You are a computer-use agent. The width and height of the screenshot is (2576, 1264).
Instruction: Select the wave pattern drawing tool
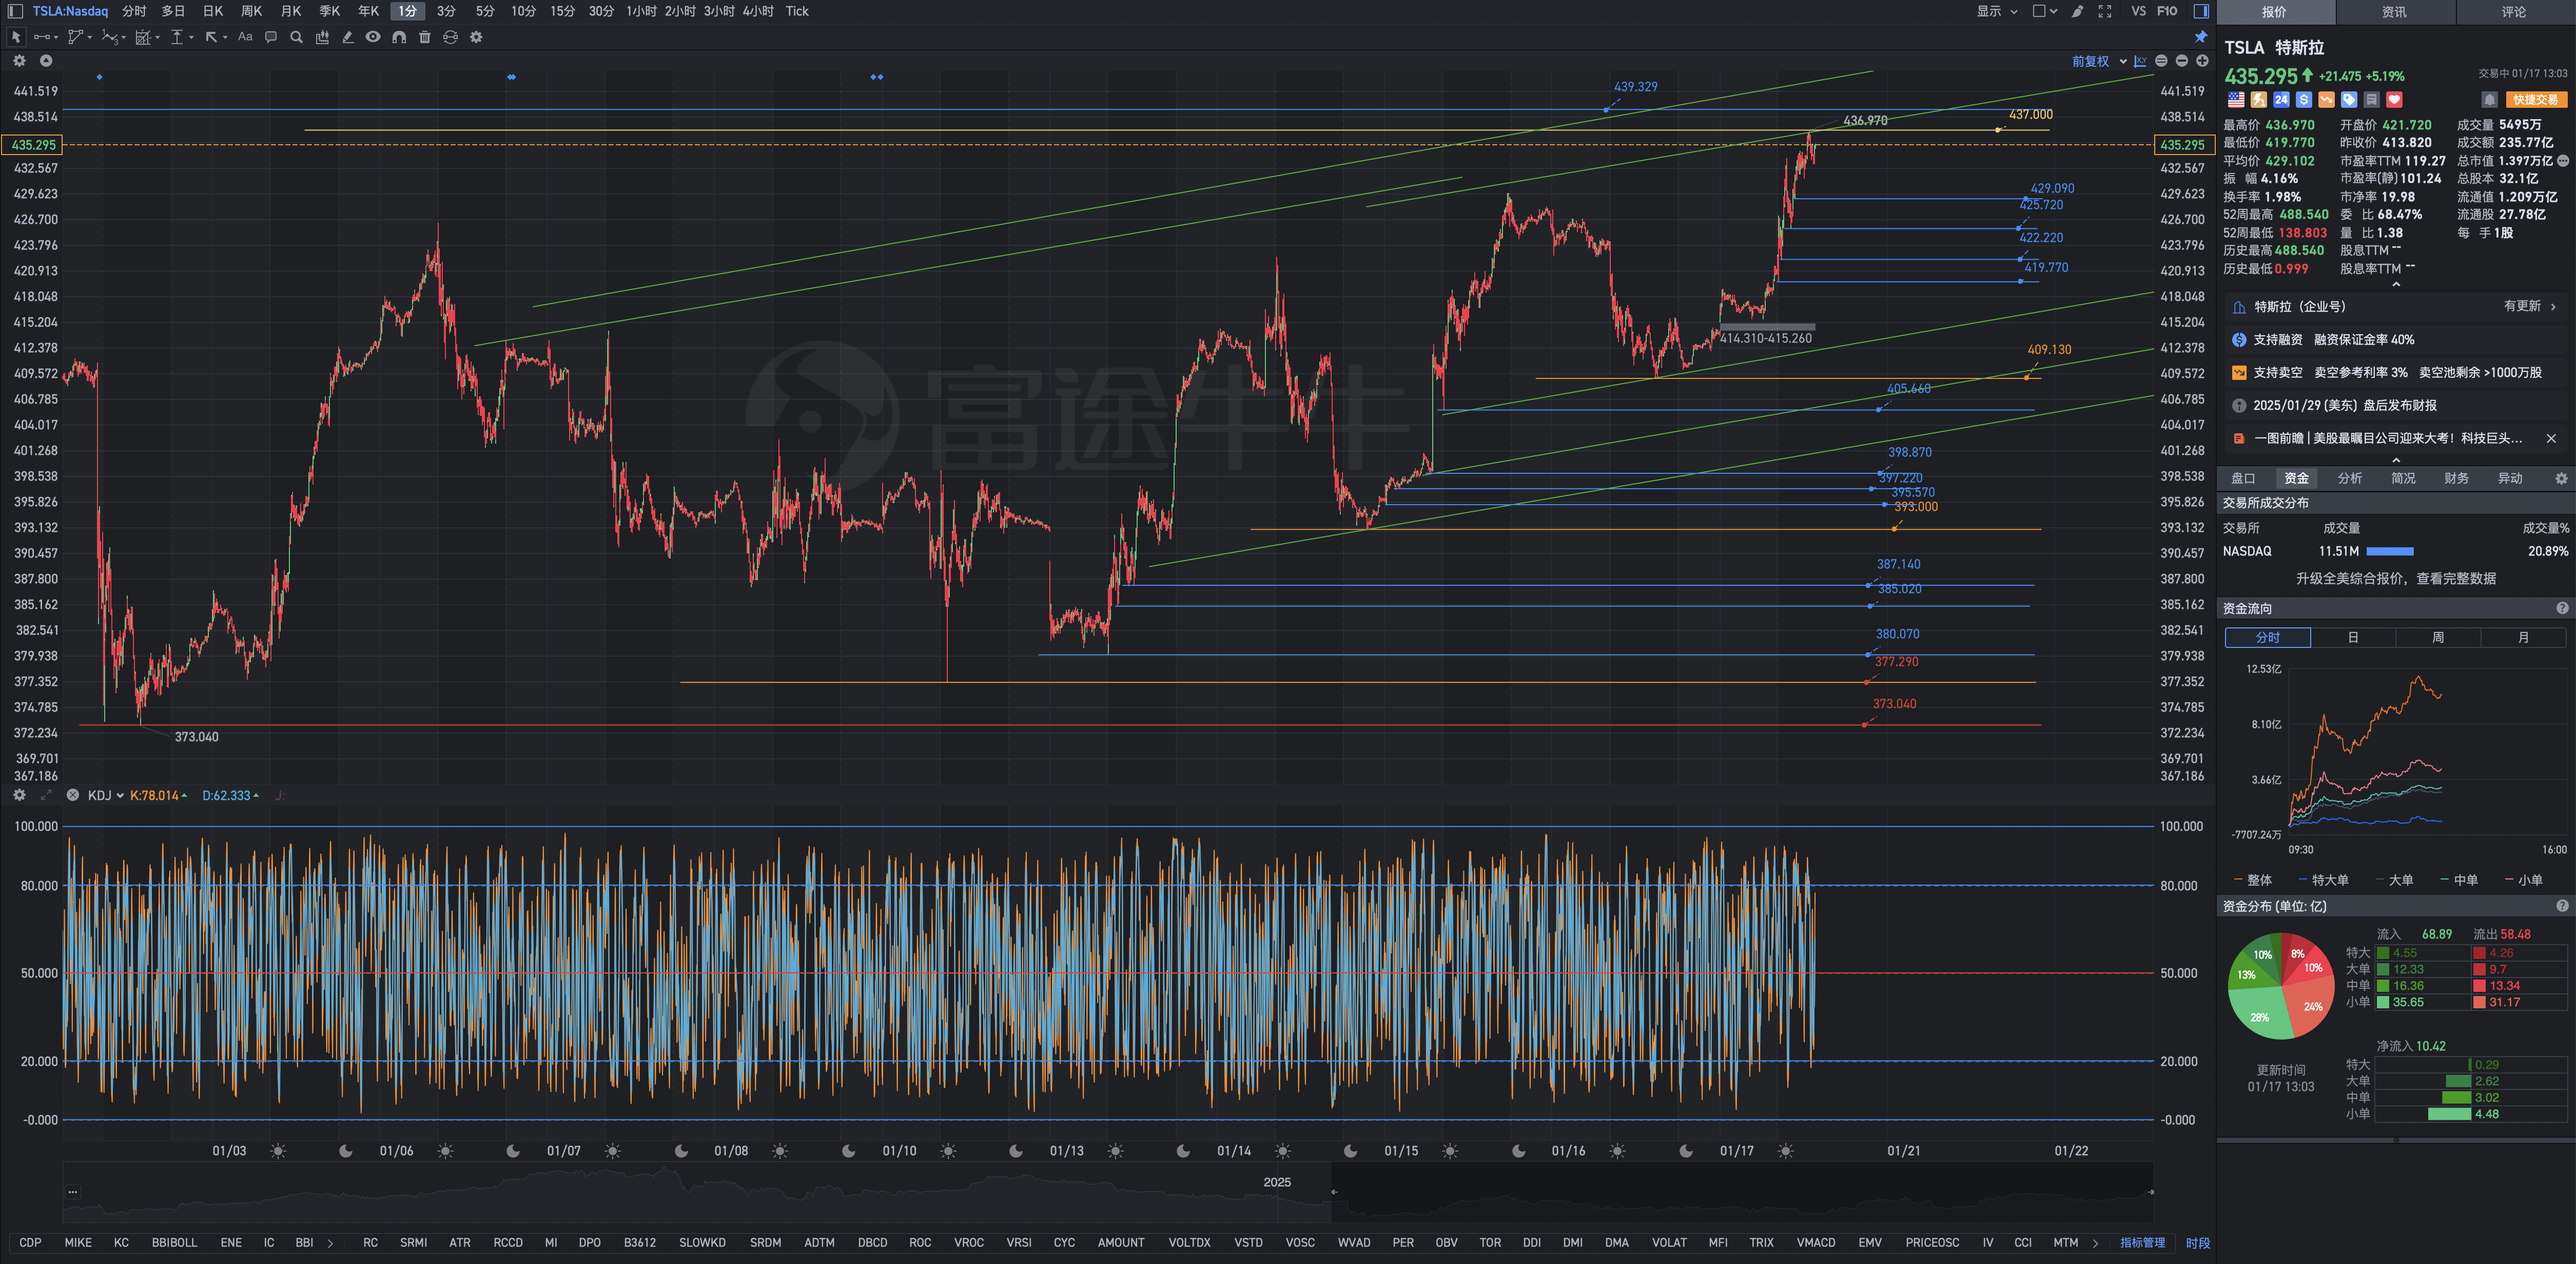(109, 37)
